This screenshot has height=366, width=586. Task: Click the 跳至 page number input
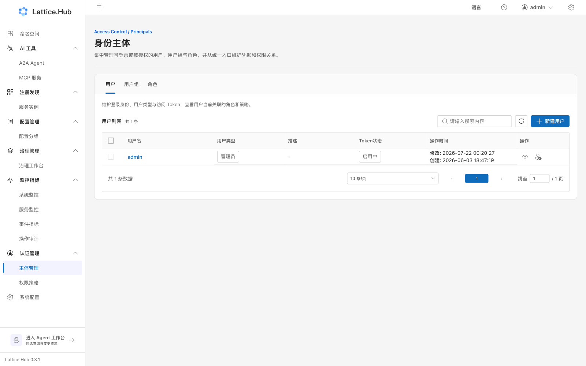[x=539, y=179]
